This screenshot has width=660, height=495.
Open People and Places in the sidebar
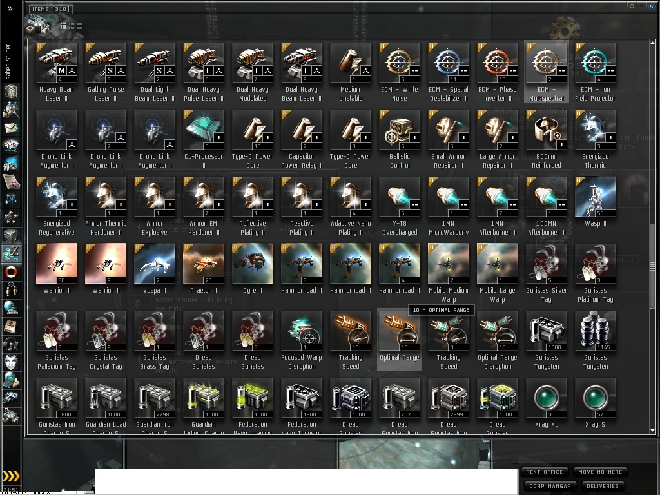10,110
